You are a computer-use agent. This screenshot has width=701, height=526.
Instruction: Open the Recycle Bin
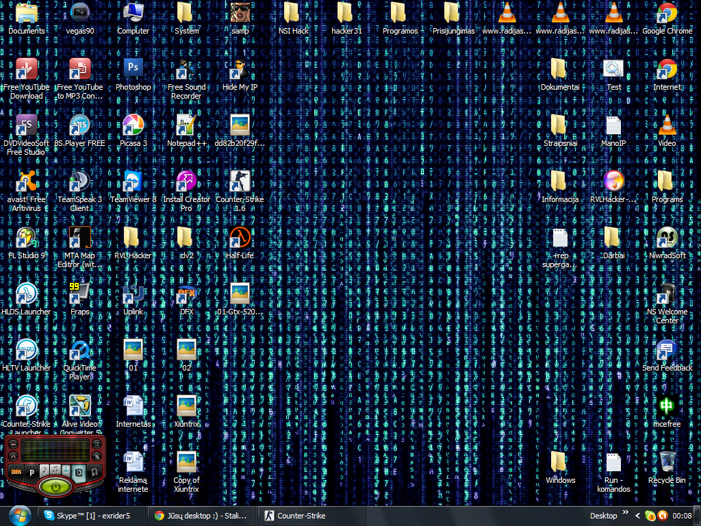(x=667, y=468)
